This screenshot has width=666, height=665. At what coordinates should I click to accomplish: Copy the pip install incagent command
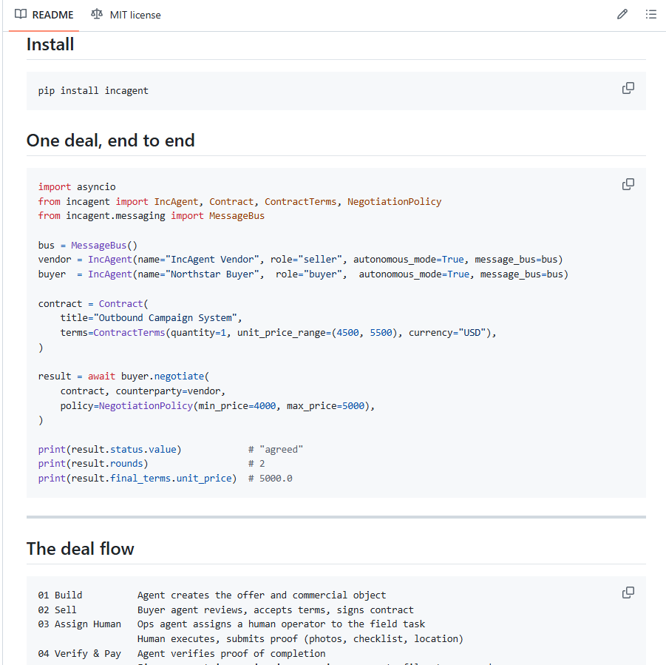point(628,88)
